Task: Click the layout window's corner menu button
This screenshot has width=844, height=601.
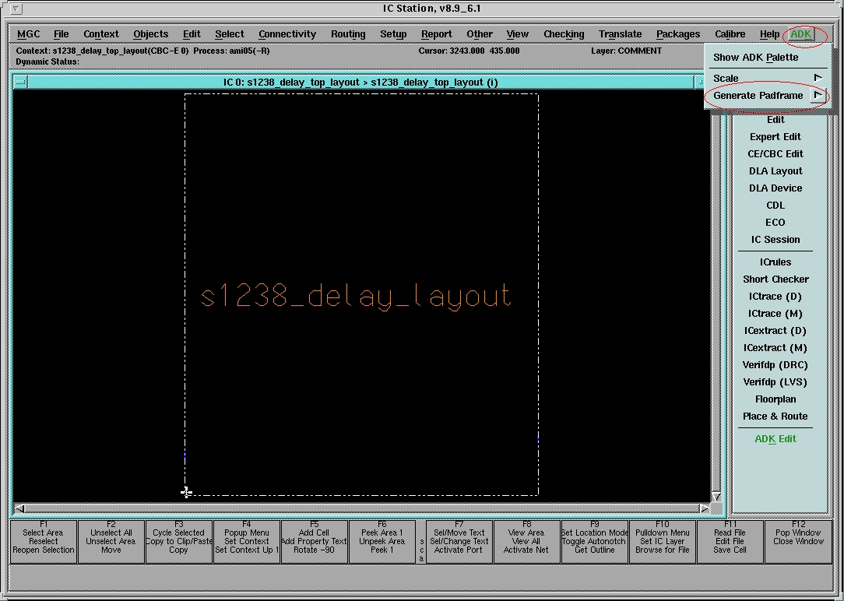Action: tap(20, 83)
